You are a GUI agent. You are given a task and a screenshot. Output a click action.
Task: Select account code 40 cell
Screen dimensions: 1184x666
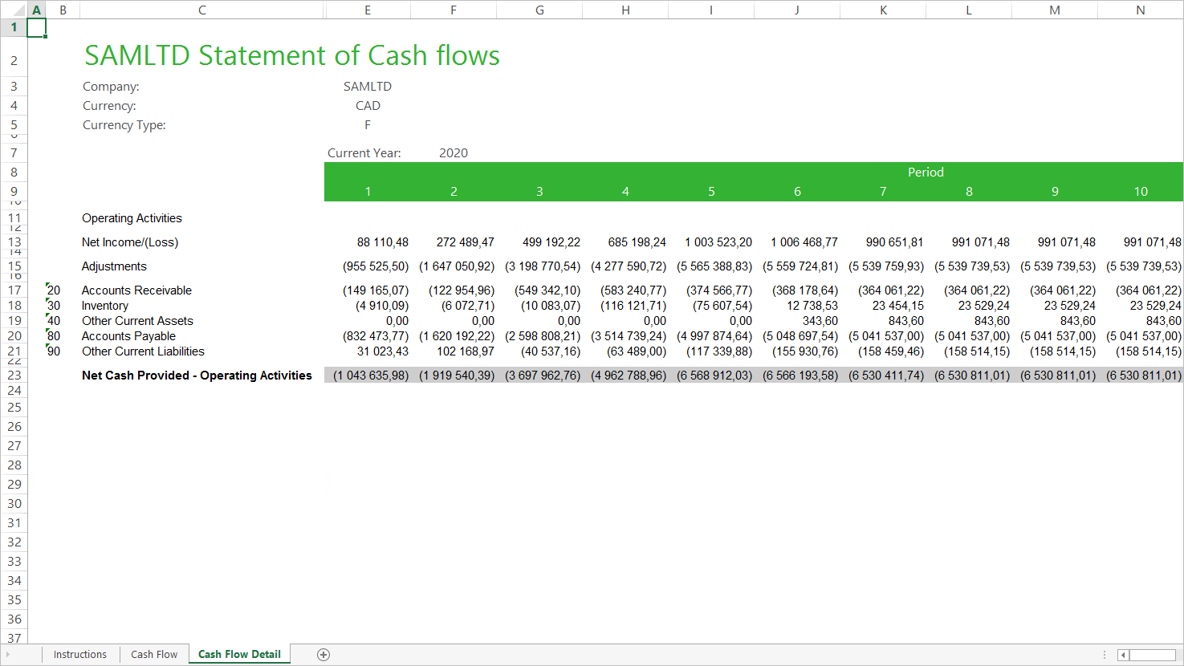click(54, 321)
